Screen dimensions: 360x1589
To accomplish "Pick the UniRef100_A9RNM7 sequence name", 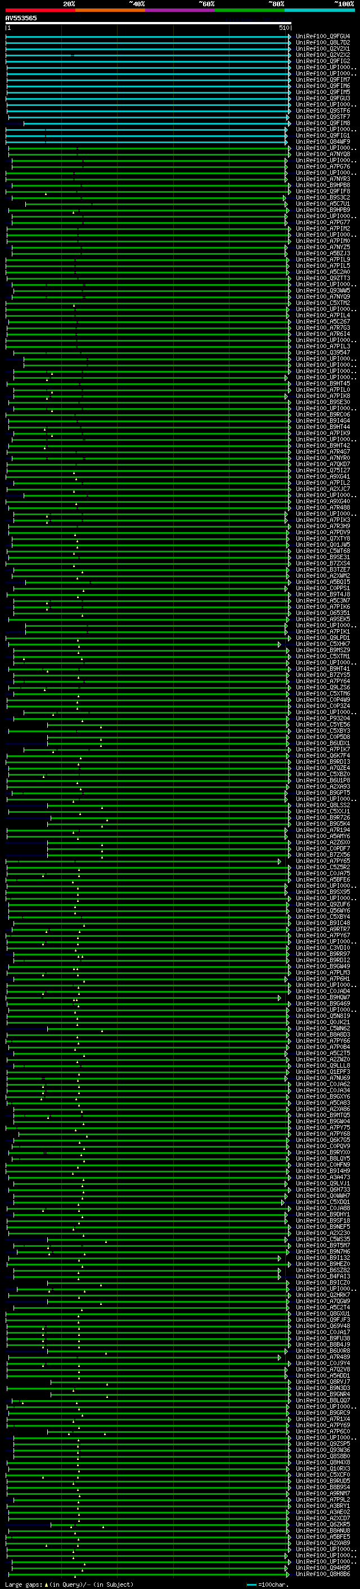I will [x=323, y=1493].
